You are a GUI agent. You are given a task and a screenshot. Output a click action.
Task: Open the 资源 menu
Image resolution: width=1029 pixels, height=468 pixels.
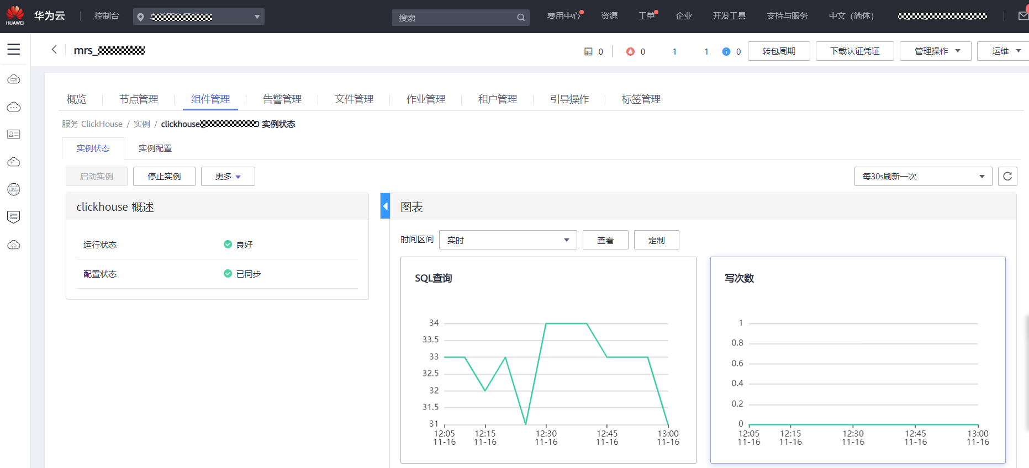click(x=609, y=16)
